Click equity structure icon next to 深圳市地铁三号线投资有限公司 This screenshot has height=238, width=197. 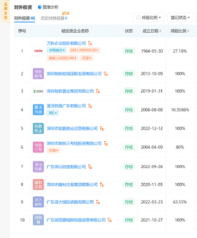pyautogui.click(x=106, y=143)
